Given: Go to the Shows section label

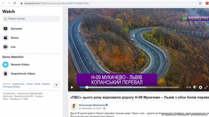Looking at the screenshot, I should click(15, 38).
